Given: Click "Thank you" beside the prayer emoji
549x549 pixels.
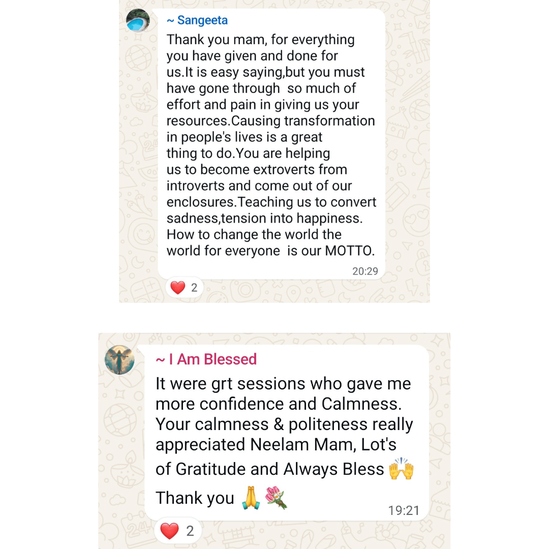Looking at the screenshot, I should (195, 498).
